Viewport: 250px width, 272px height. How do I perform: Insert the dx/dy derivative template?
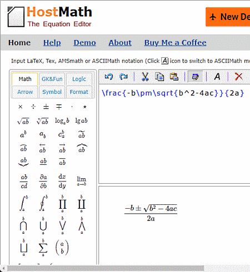(62, 181)
